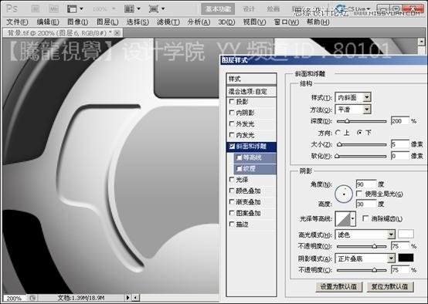The image size is (428, 304).
Task: Open the 样式 内斜面 dropdown
Action: (353, 97)
